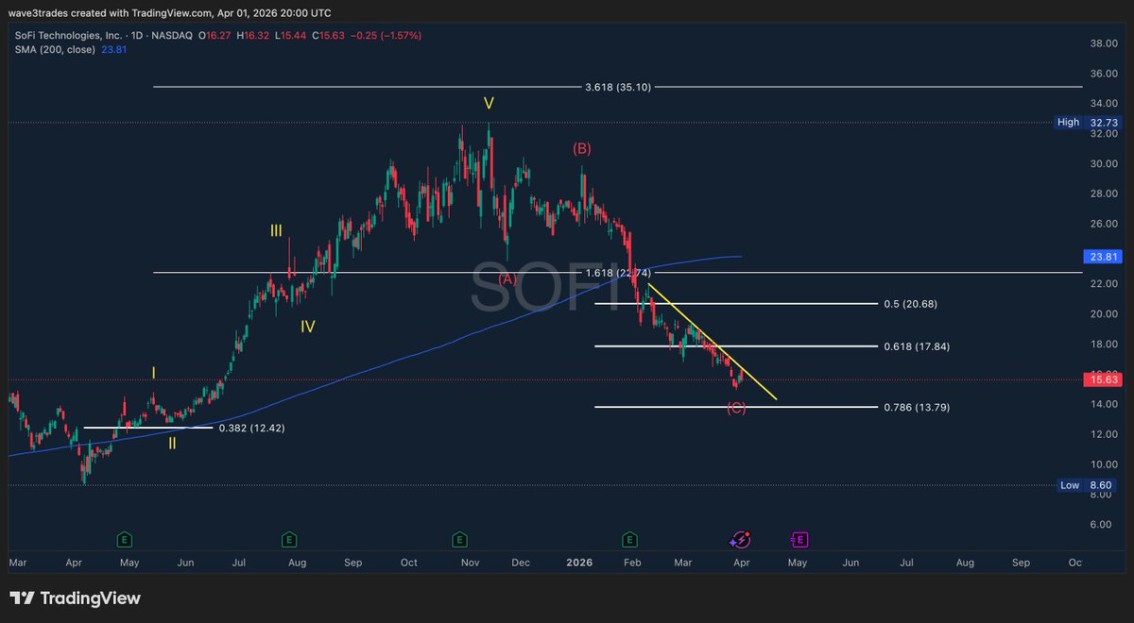The image size is (1134, 623).
Task: Click the green earnings icon under November
Action: pyautogui.click(x=459, y=539)
